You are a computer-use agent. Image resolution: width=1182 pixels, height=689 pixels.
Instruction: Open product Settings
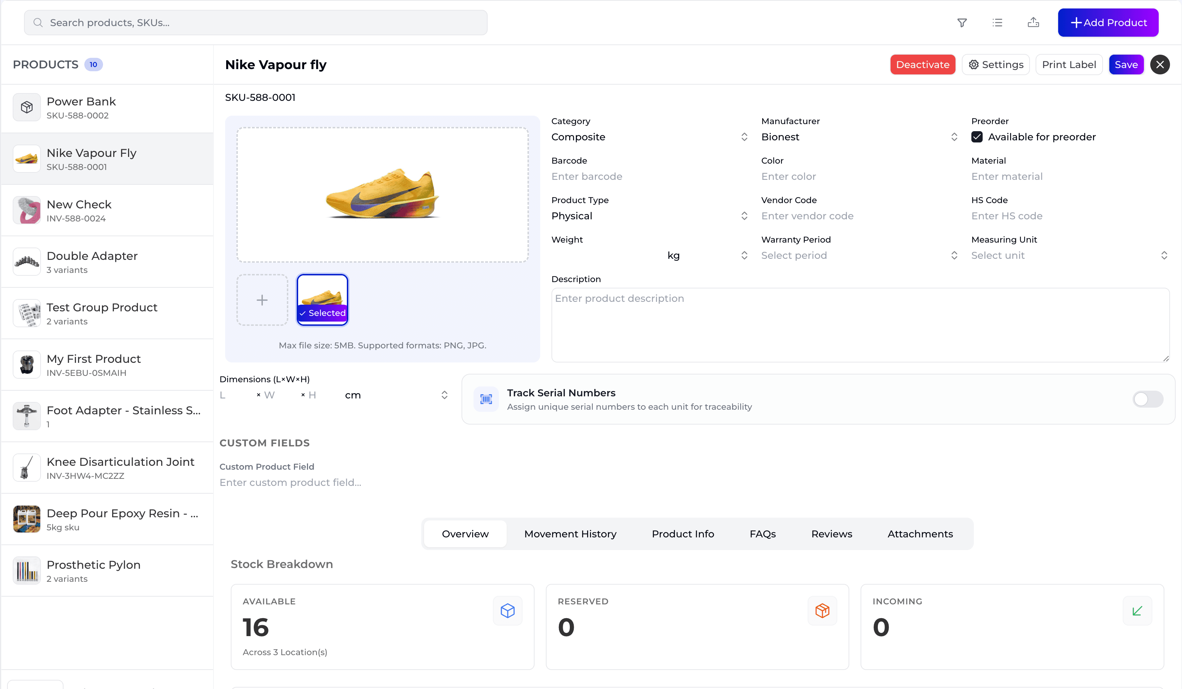[x=996, y=65]
